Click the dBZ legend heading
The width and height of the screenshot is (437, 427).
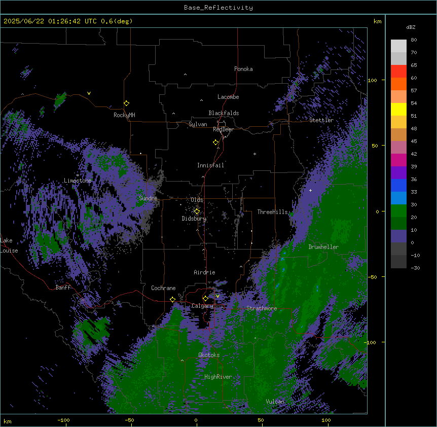pyautogui.click(x=411, y=27)
